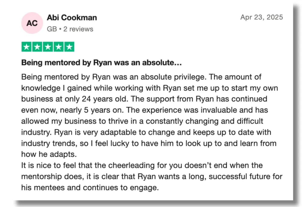The width and height of the screenshot is (302, 207).
Task: Click the text '24 years old'
Action: click(x=103, y=99)
